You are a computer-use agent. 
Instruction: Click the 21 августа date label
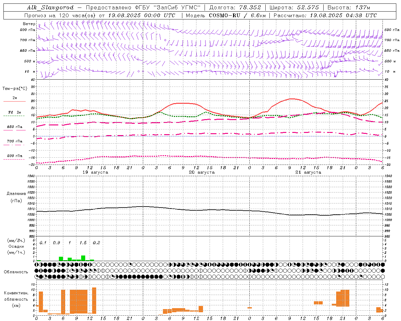308,172
